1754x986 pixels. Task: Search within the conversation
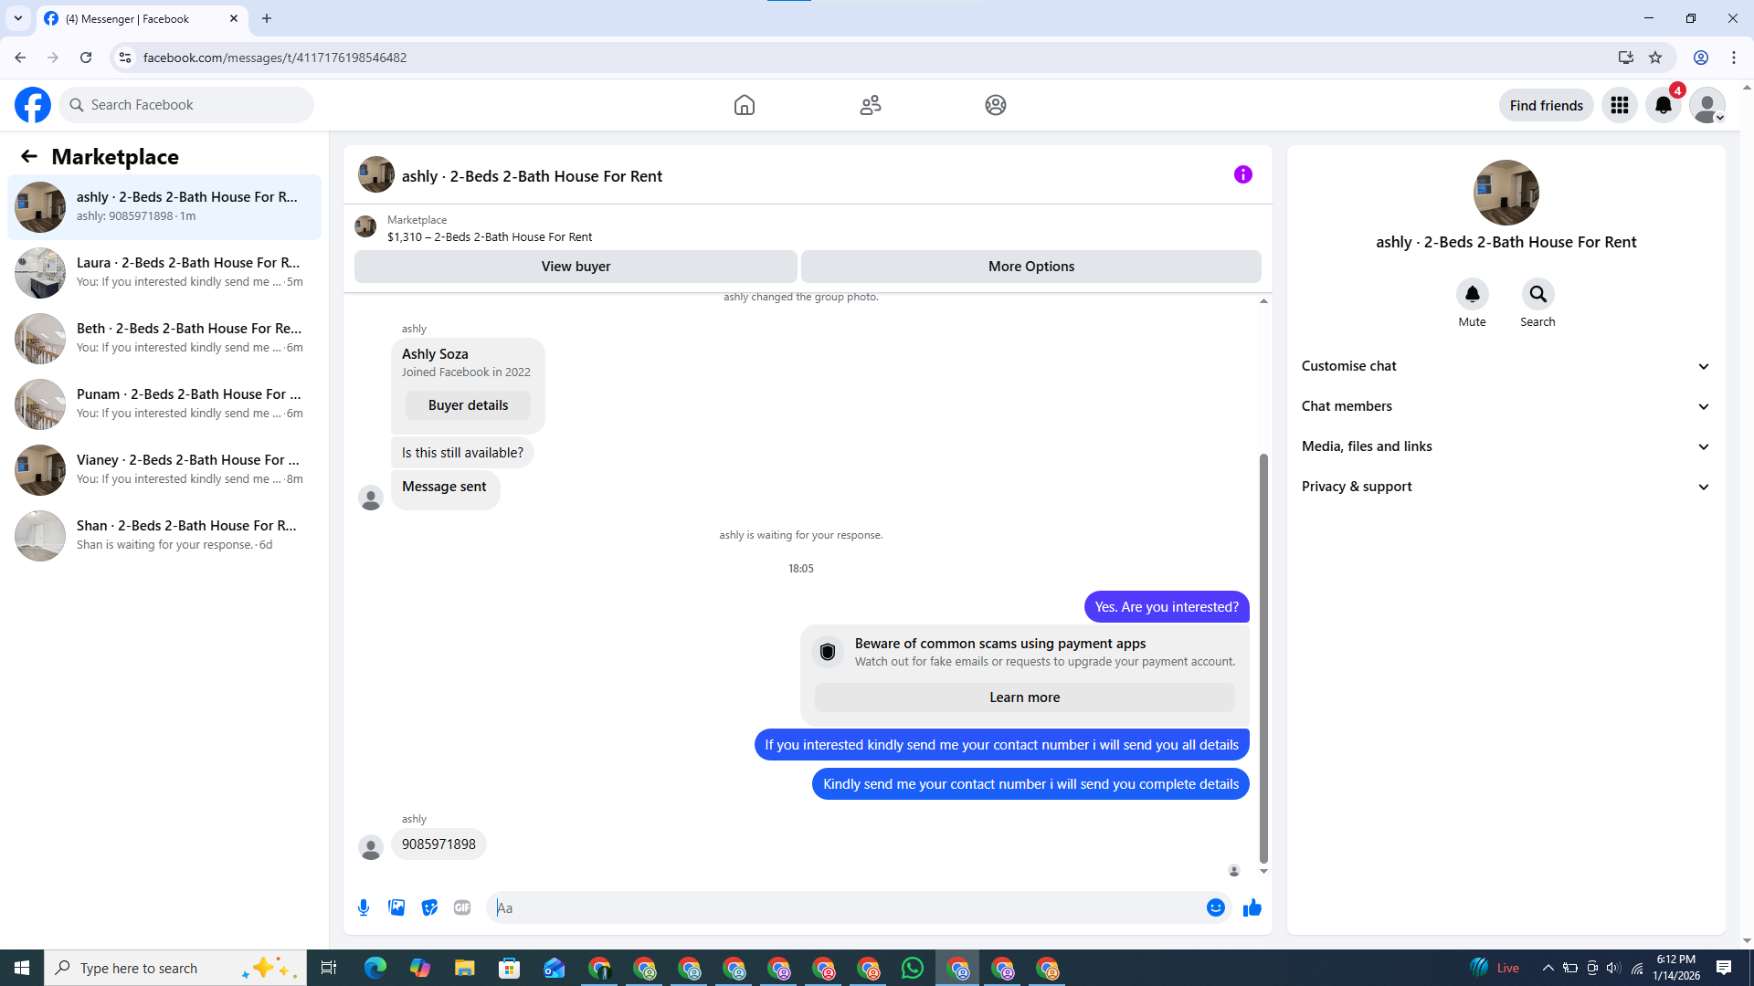[x=1537, y=295]
